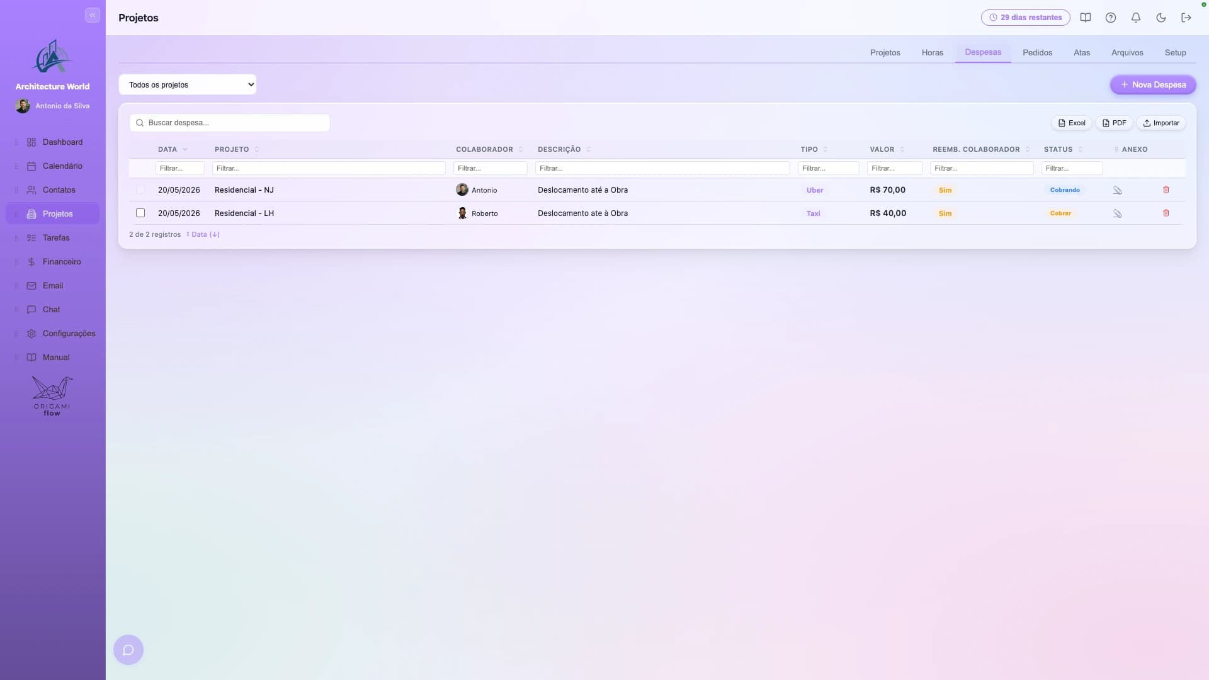Click the Importar button
Screen dimensions: 1209x680
(x=1161, y=123)
